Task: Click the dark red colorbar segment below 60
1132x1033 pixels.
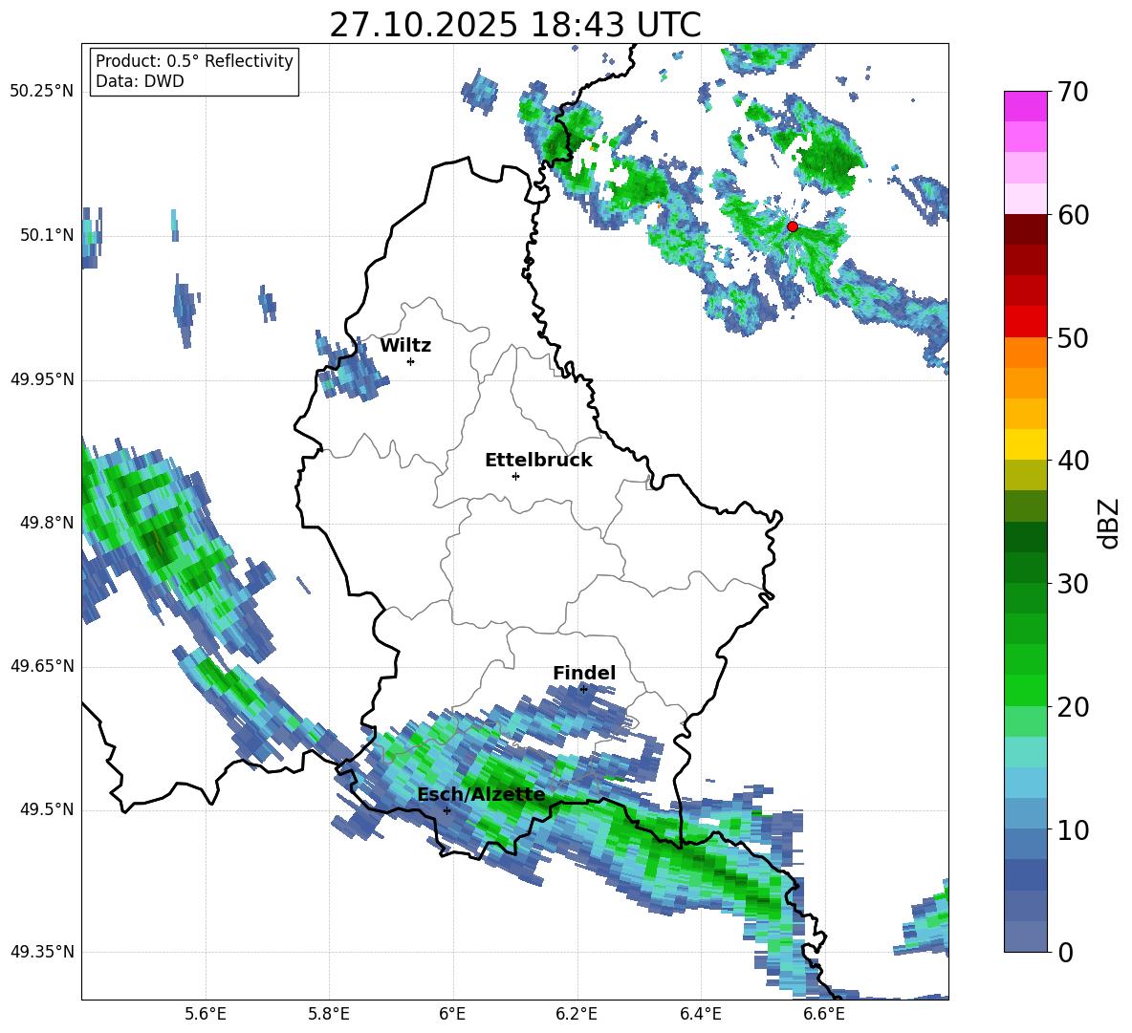Action: point(1025,229)
